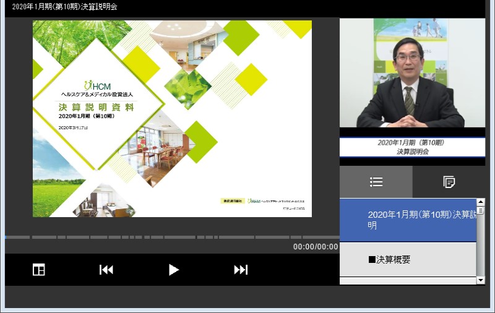Skip to the next chapter
The width and height of the screenshot is (495, 313).
click(x=241, y=270)
